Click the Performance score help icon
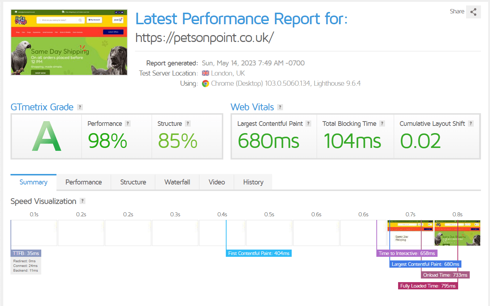The image size is (490, 306). pyautogui.click(x=128, y=123)
